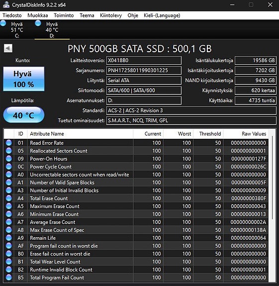This screenshot has height=286, width=279.
Task: Click the status orb for Power Cycle Count
Action: click(x=9, y=167)
